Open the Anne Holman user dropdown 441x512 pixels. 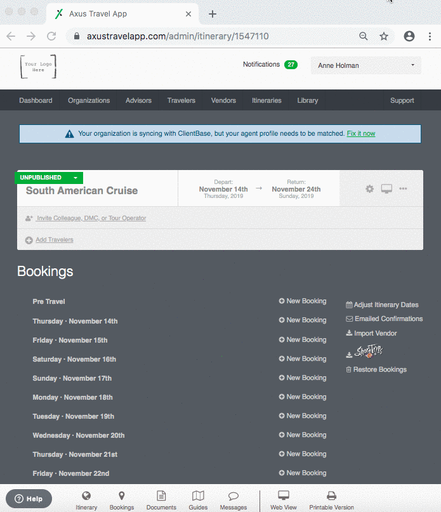click(366, 65)
